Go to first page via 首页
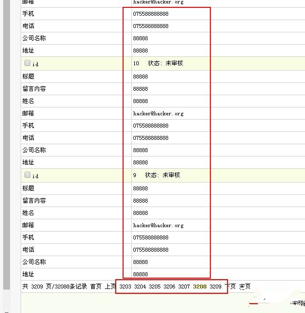The image size is (305, 313). [x=96, y=287]
